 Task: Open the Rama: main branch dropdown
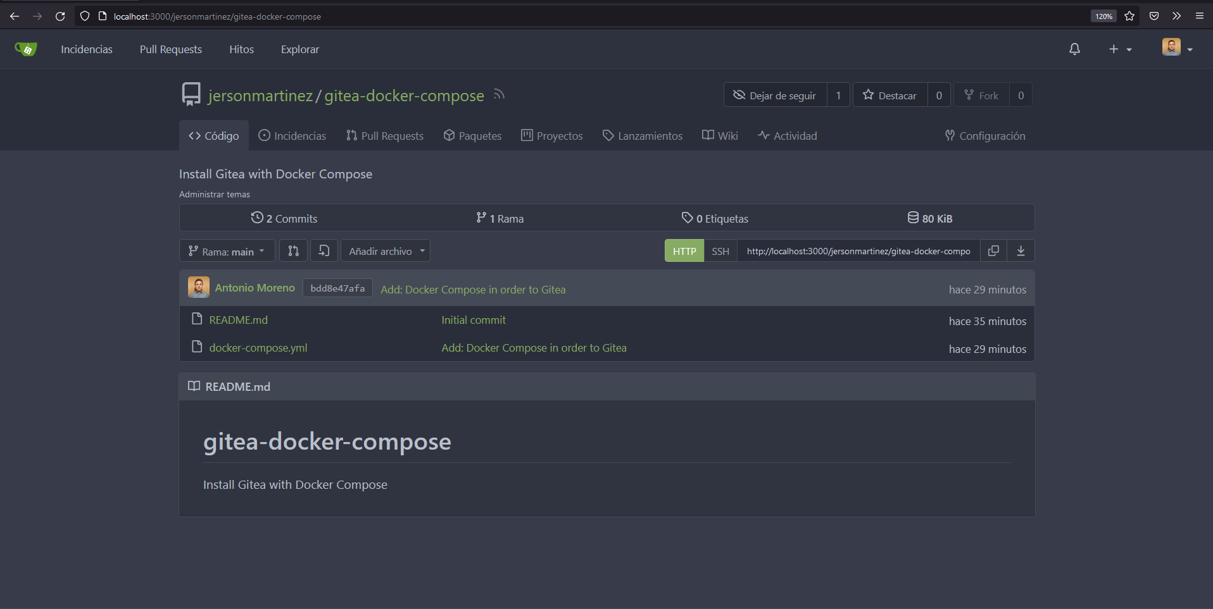(x=226, y=250)
